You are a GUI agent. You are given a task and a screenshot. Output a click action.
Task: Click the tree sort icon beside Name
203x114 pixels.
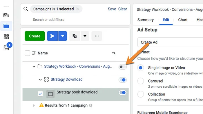click(34, 53)
